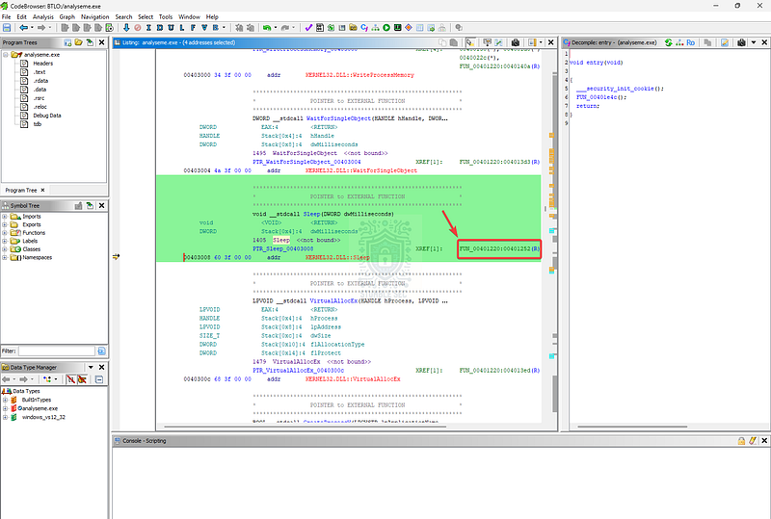Open the Search menu
The height and width of the screenshot is (519, 771).
[123, 16]
